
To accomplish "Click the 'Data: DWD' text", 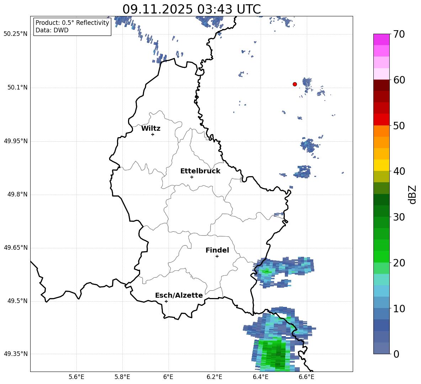I will (52, 30).
